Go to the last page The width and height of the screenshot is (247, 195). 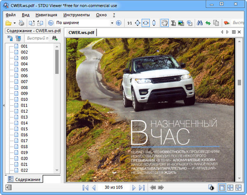tap(142, 188)
